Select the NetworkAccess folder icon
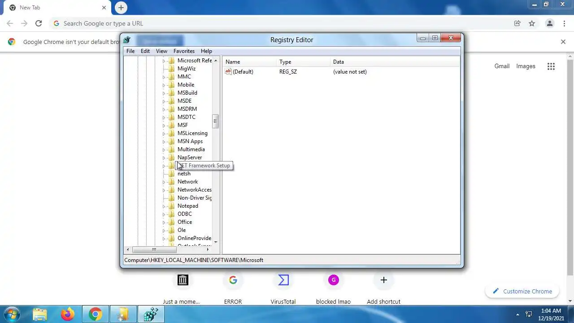This screenshot has width=574, height=323. point(171,190)
